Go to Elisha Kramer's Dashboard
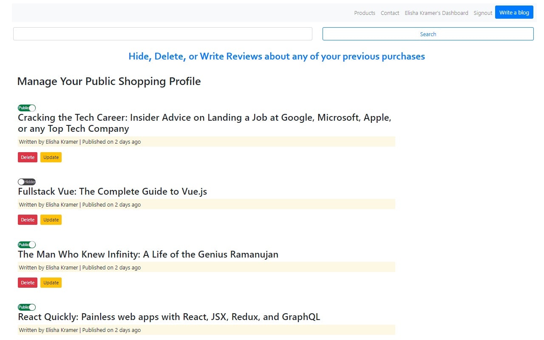Image resolution: width=544 pixels, height=340 pixels. pyautogui.click(x=436, y=13)
